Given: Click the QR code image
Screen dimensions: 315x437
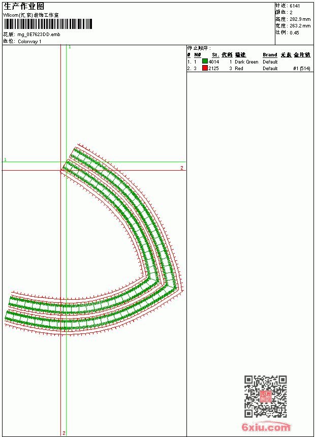Looking at the screenshot, I should coord(266,396).
